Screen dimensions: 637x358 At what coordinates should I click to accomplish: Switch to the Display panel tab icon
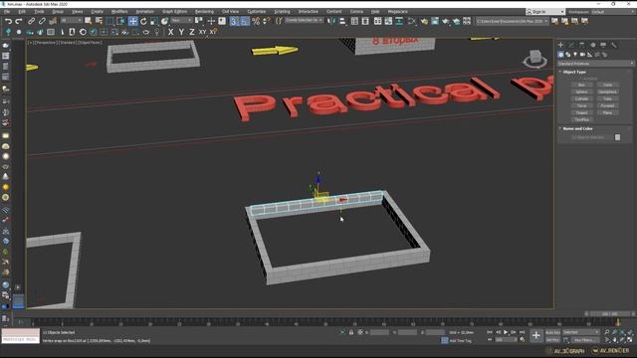coord(603,45)
